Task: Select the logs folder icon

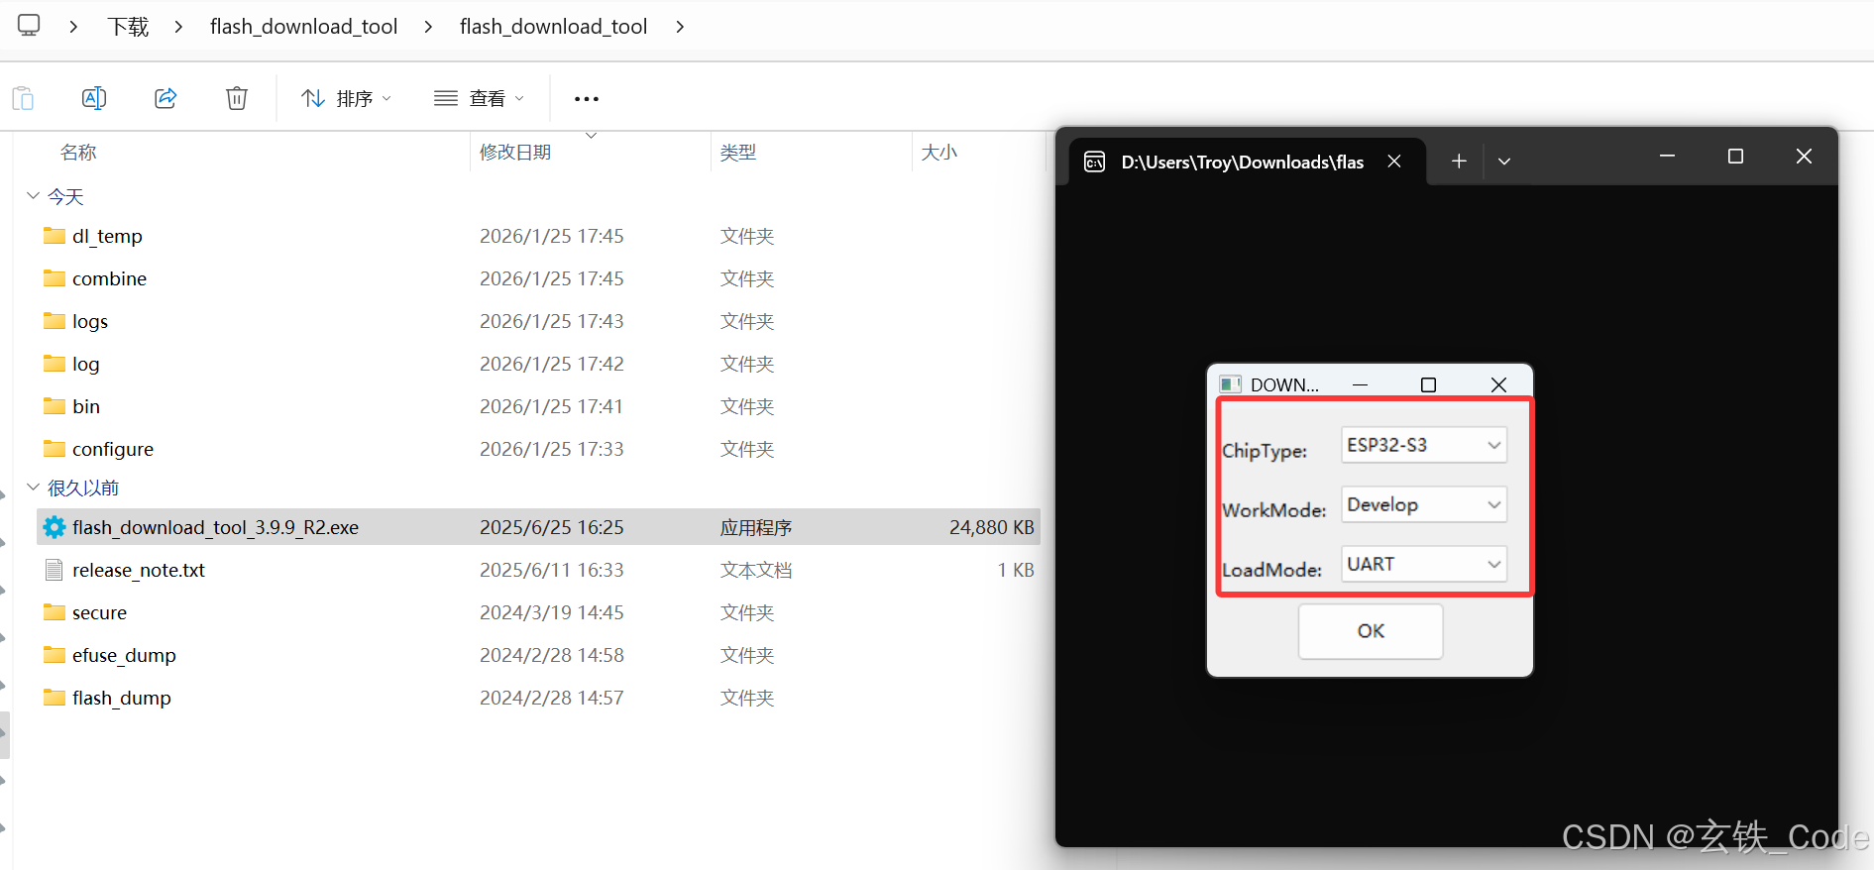Action: tap(55, 321)
